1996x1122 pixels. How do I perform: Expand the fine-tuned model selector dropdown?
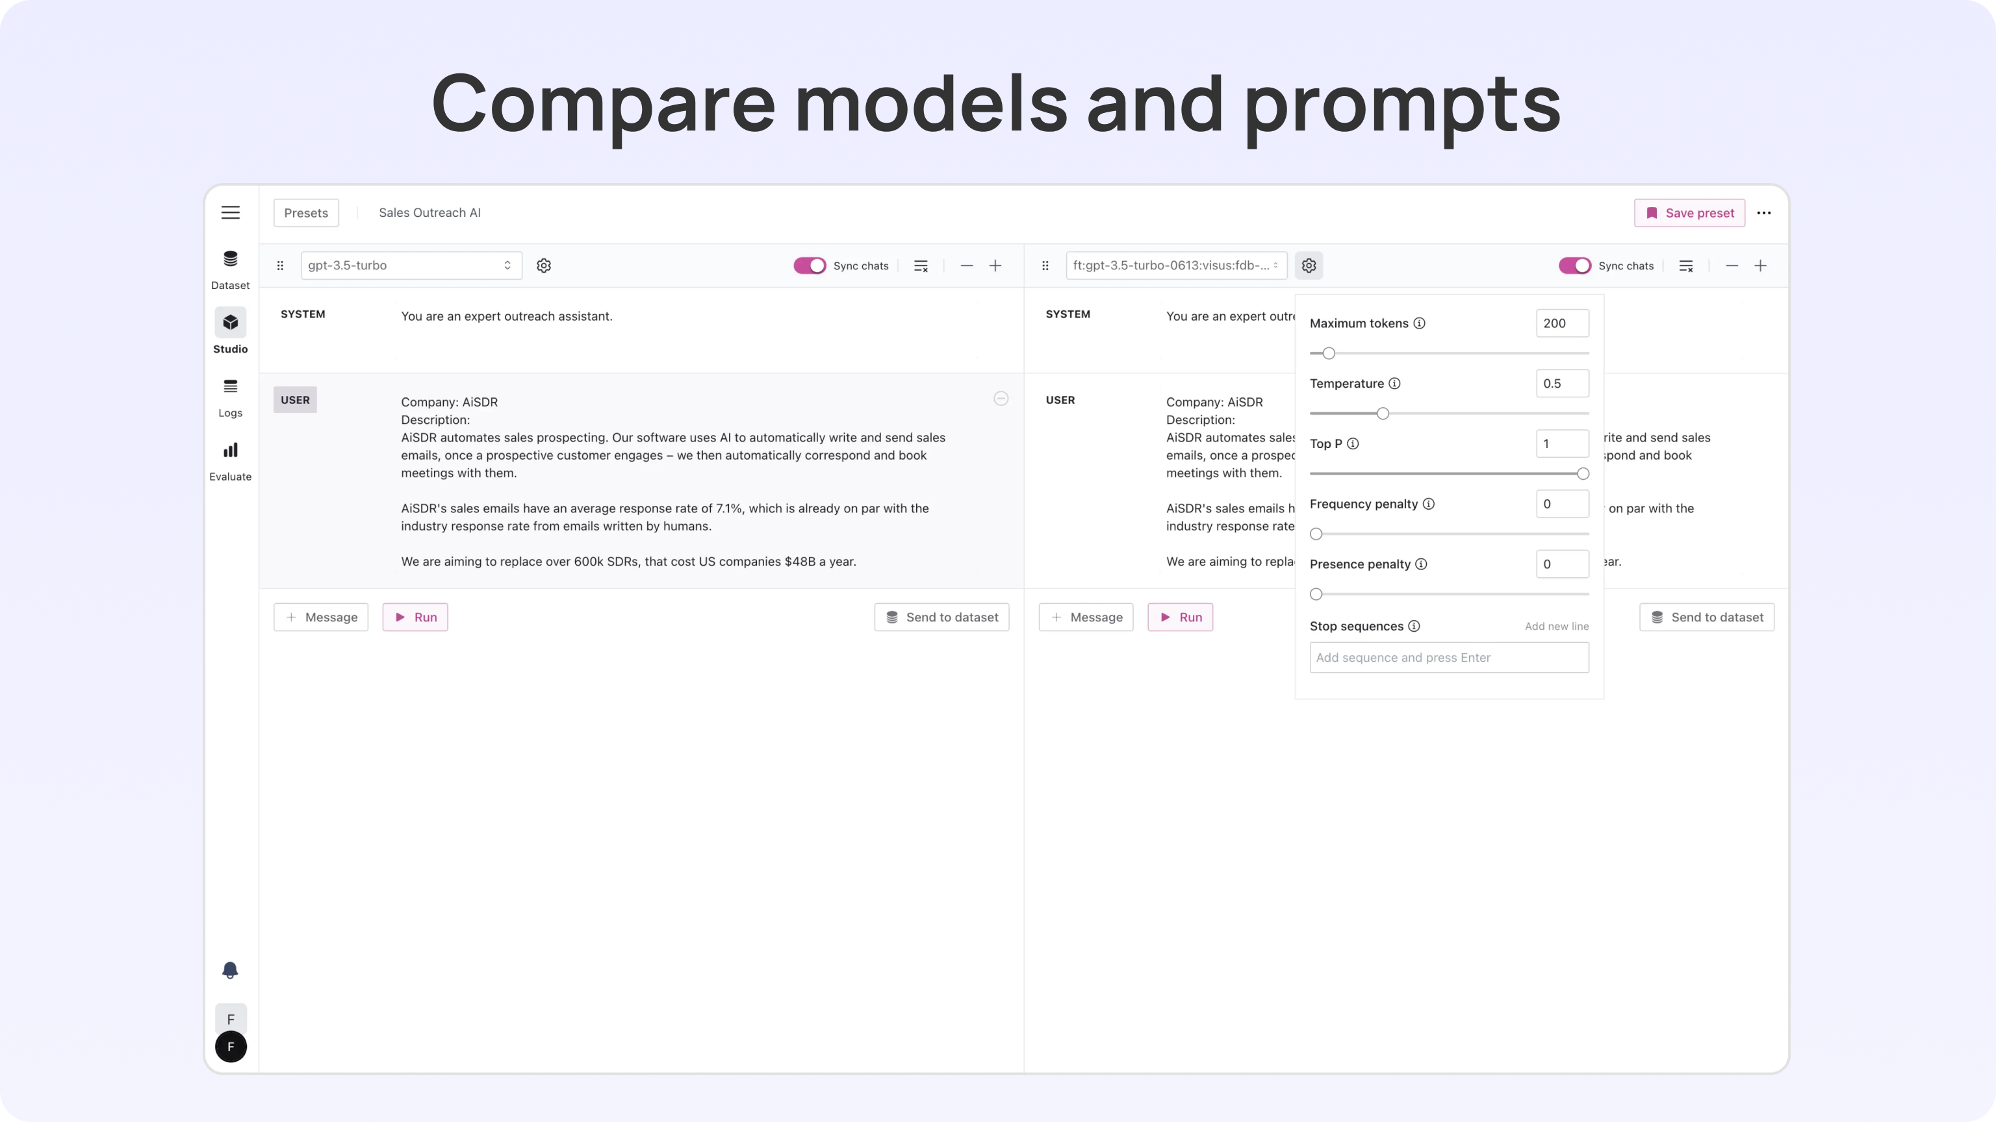(1175, 266)
